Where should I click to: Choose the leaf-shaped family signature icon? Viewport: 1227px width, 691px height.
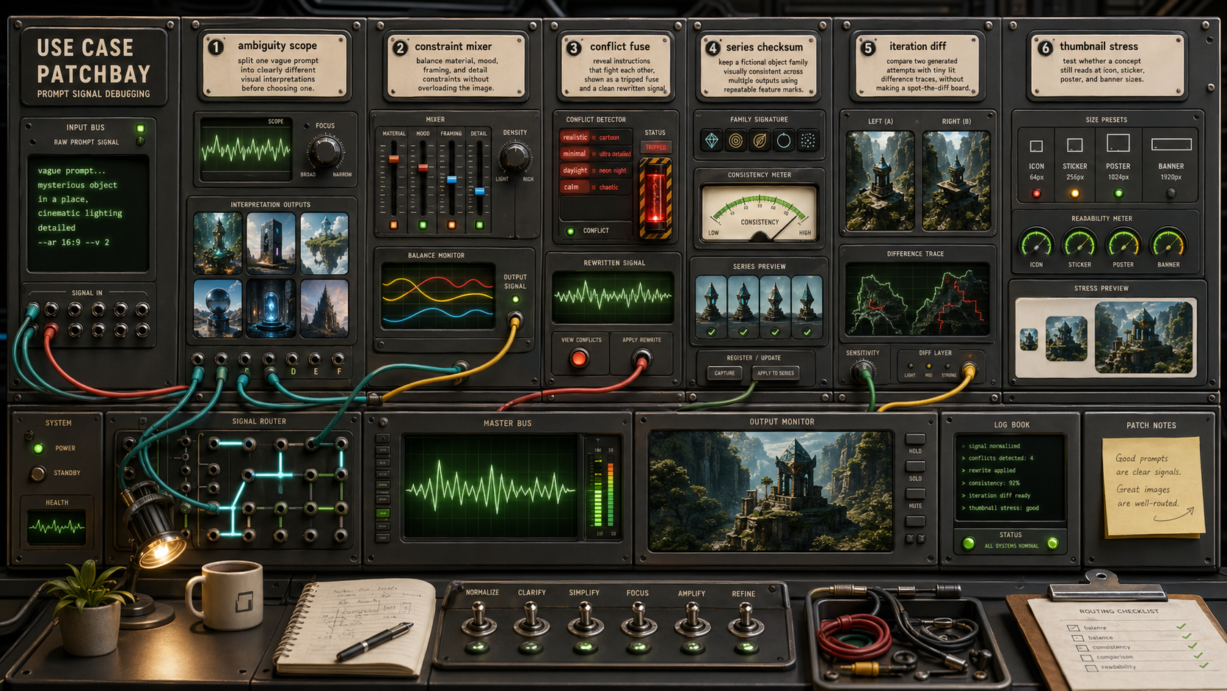pos(760,140)
